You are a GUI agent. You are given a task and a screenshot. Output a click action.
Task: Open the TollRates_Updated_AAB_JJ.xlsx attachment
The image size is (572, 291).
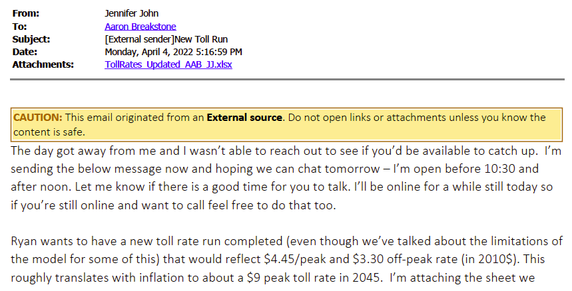click(x=168, y=64)
